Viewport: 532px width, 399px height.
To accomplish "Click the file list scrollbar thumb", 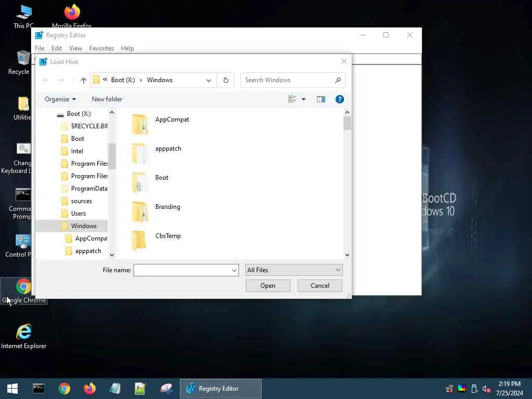I will coord(347,124).
